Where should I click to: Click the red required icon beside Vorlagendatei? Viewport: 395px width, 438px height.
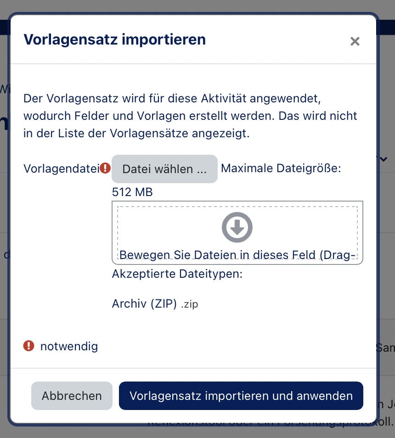coord(105,168)
